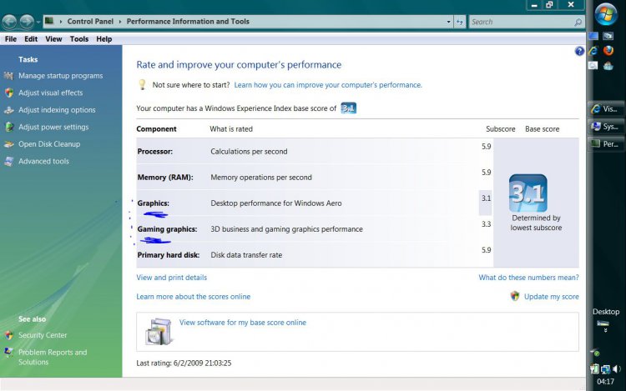
Task: Click the Forward navigation arrow
Action: (27, 22)
